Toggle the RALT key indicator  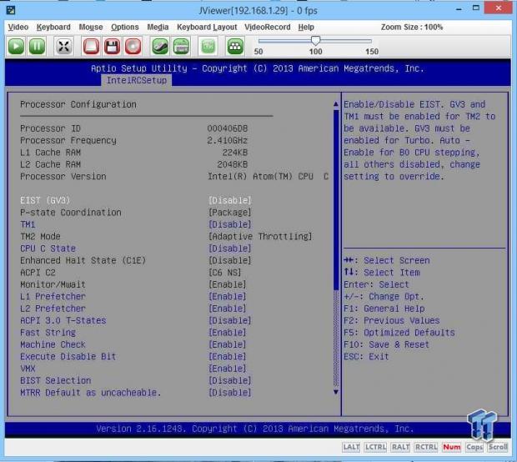pos(400,447)
